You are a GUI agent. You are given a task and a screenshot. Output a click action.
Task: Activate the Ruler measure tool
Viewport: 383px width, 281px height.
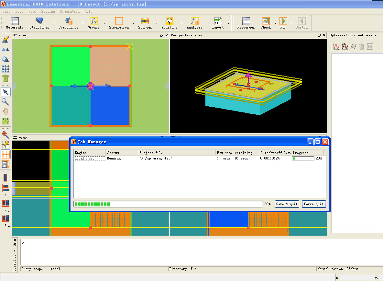pos(5,121)
